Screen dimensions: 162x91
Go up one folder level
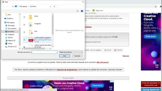point(13,6)
